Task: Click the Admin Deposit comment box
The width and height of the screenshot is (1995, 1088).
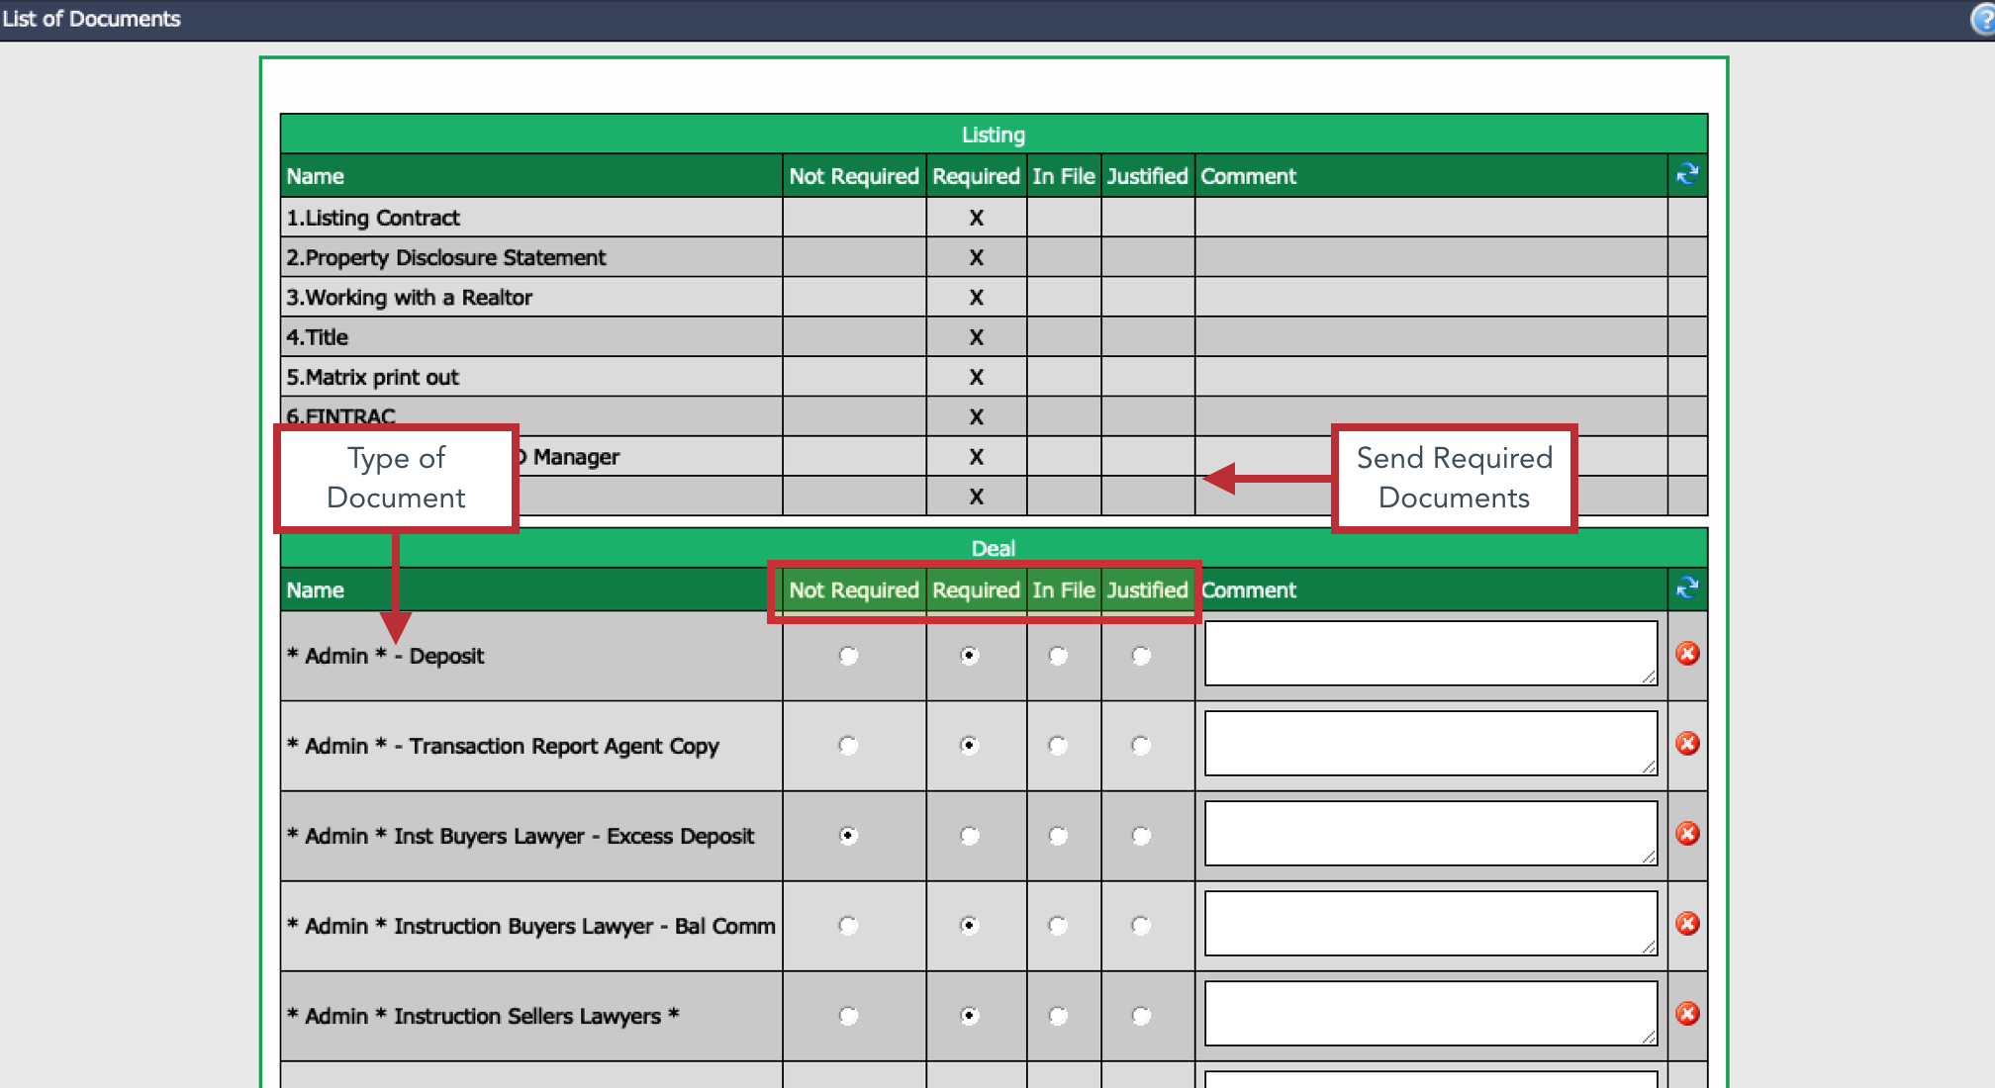Action: [1431, 653]
